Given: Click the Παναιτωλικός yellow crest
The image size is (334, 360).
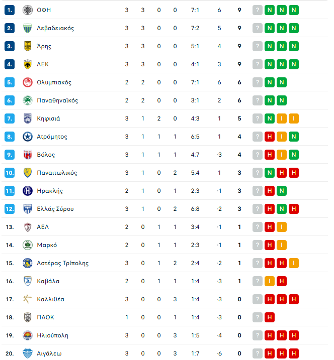Looking at the screenshot, I should [x=28, y=173].
